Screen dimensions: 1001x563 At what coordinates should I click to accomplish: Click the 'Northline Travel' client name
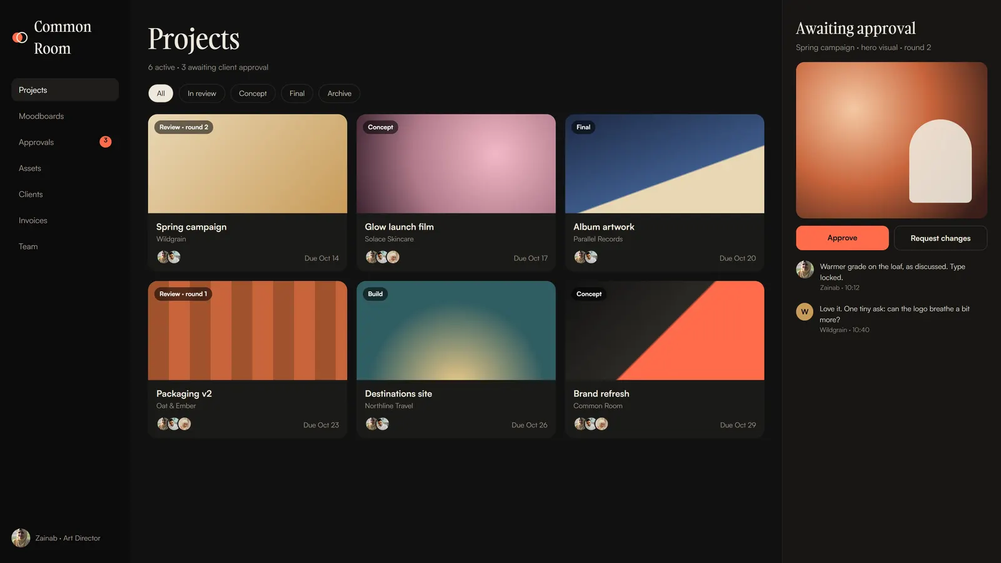389,406
